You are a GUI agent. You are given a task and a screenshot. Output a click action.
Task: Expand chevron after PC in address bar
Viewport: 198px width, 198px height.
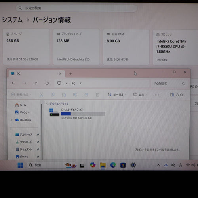coord(80,84)
